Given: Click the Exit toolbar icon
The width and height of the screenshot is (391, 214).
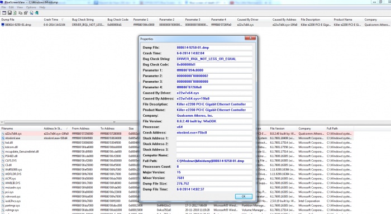Looking at the screenshot, I should coord(37,13).
